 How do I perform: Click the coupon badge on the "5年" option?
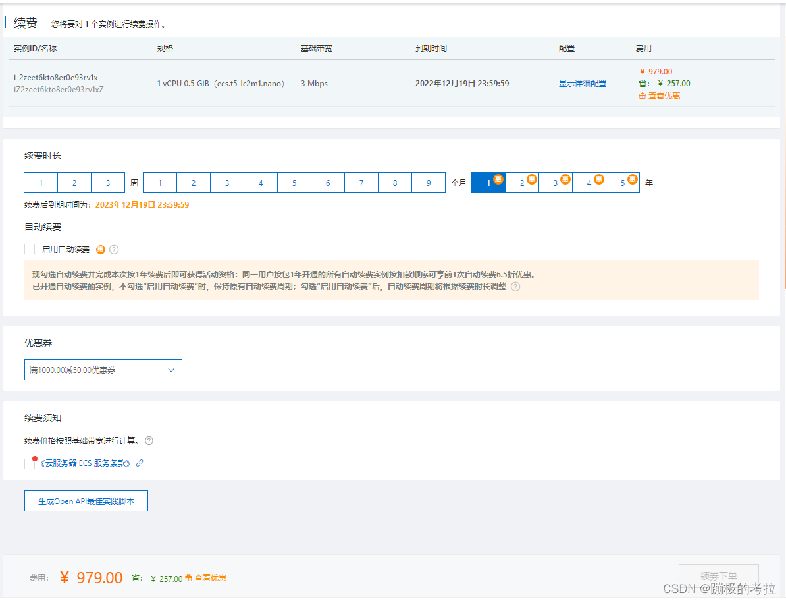(x=633, y=178)
